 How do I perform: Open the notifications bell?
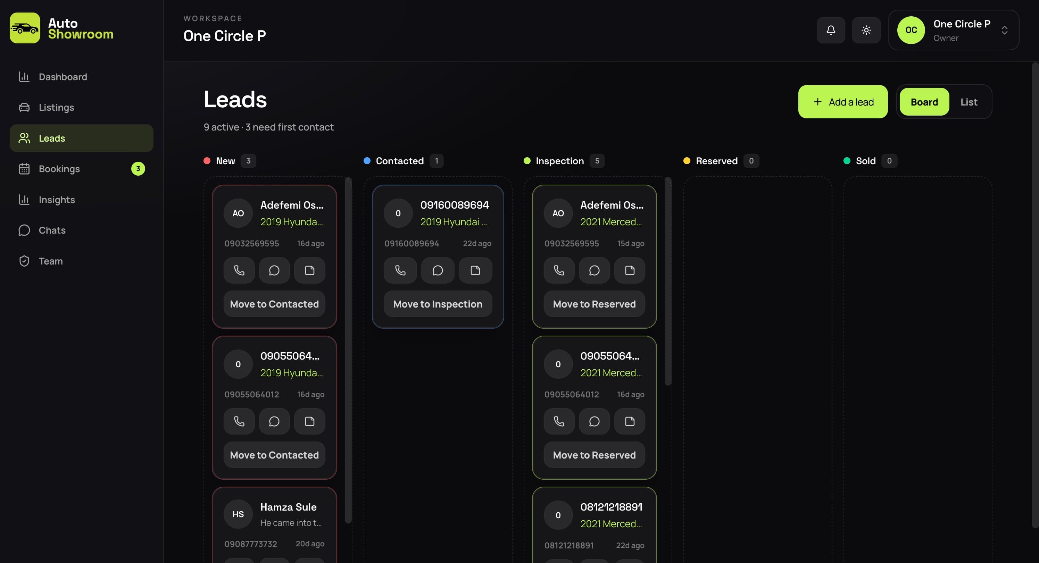[831, 30]
